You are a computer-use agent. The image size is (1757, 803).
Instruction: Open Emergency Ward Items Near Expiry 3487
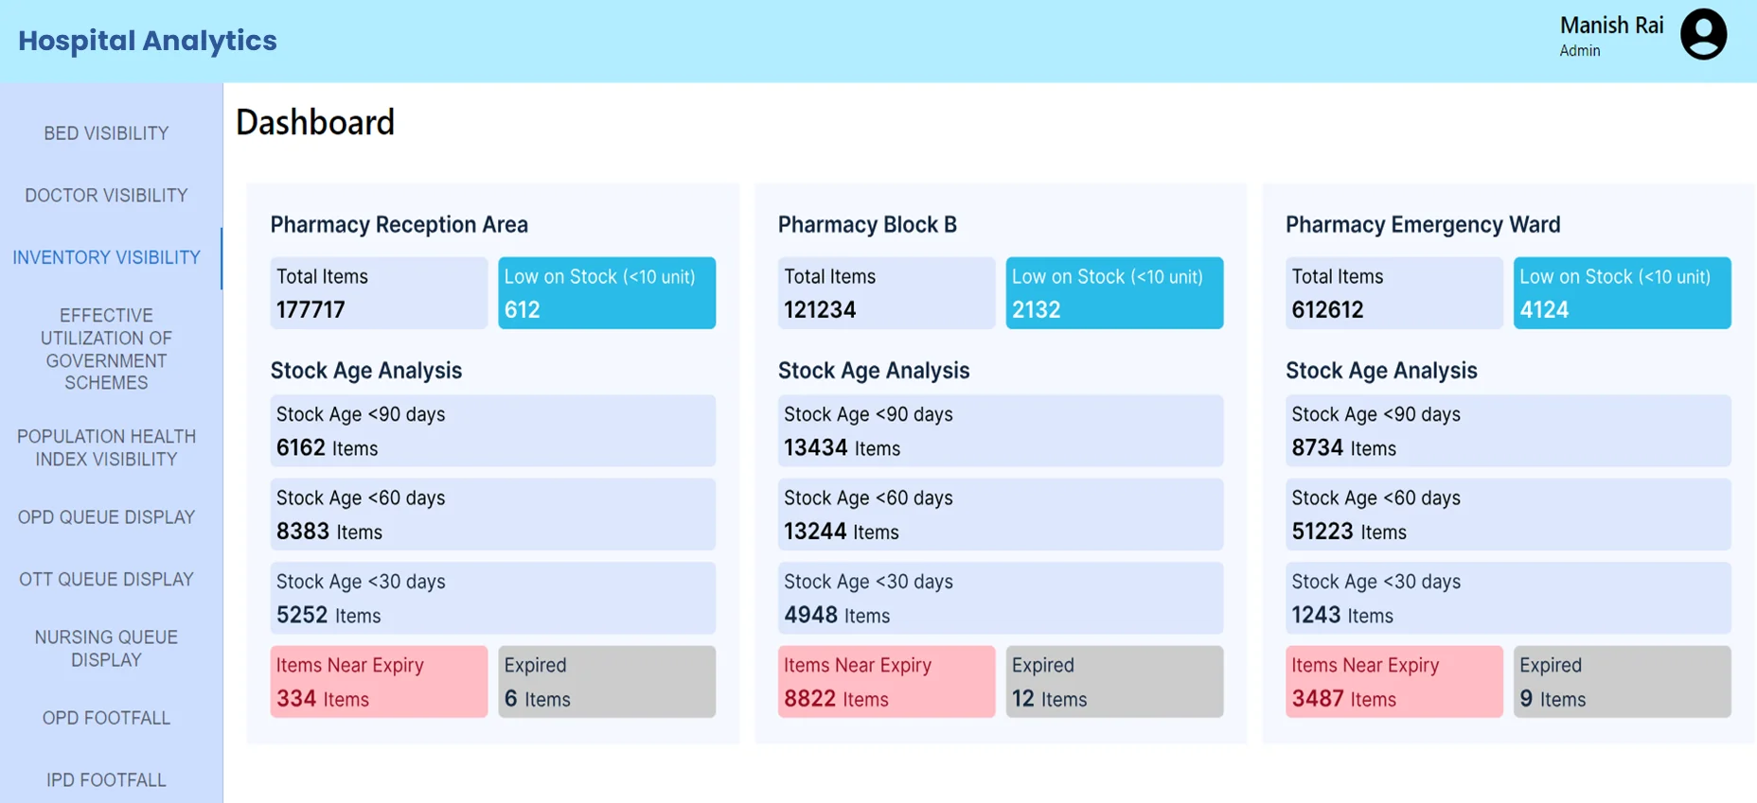[x=1393, y=682]
